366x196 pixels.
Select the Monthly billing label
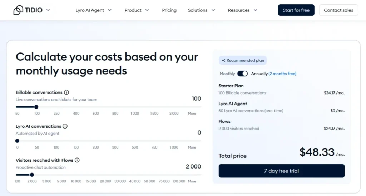point(227,74)
